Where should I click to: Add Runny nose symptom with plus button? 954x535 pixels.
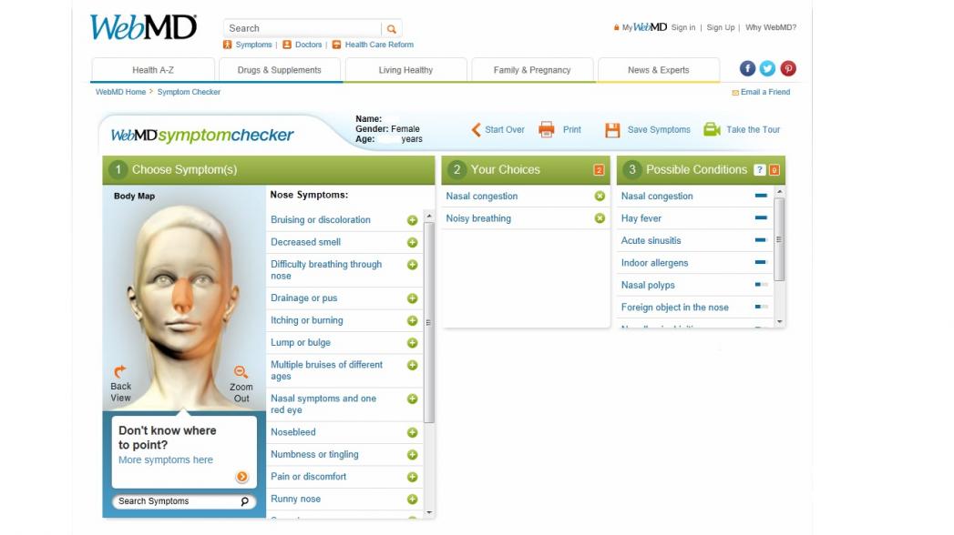[x=412, y=500]
